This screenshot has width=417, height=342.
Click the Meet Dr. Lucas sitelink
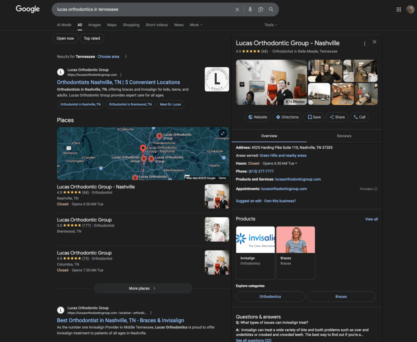171,104
